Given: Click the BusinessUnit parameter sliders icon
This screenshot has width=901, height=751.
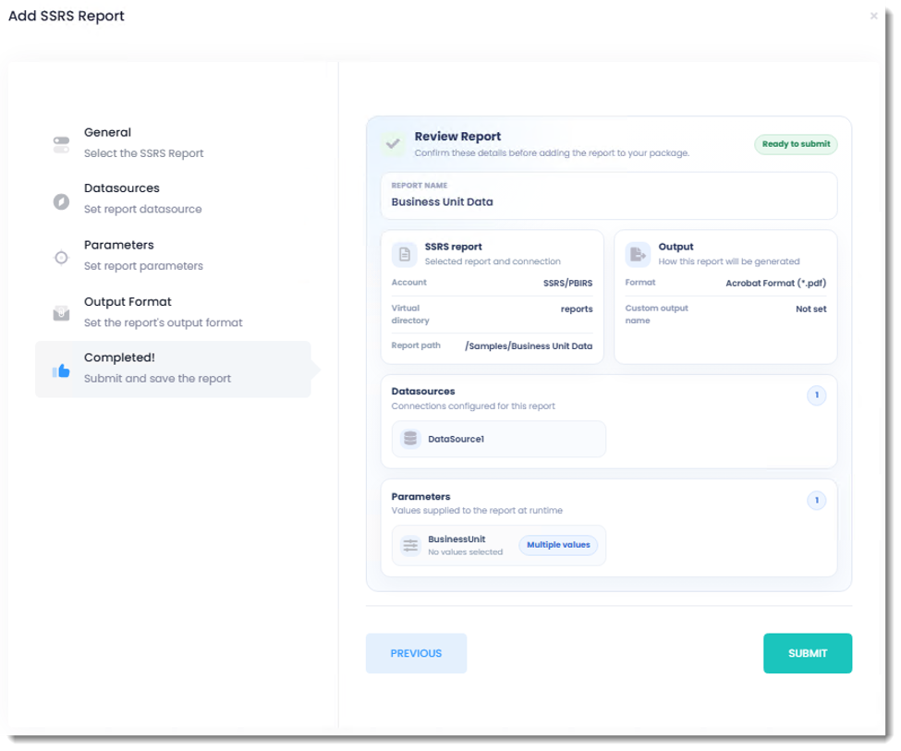Looking at the screenshot, I should (x=410, y=545).
